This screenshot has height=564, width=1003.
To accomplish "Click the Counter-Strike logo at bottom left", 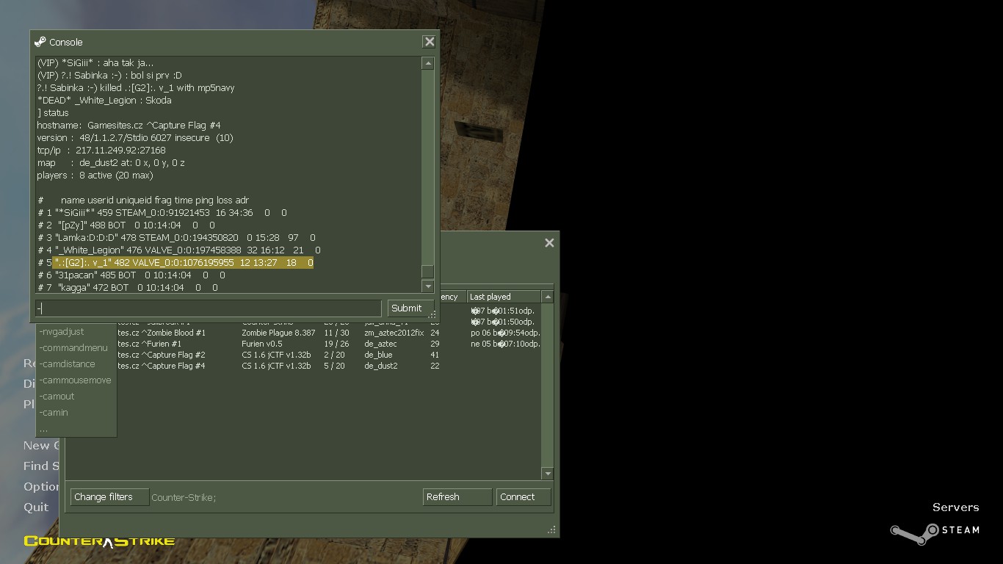I will coord(99,542).
